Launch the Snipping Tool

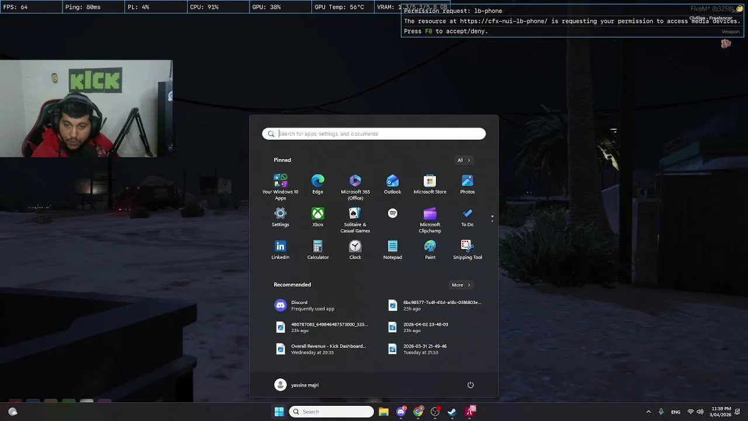point(467,250)
